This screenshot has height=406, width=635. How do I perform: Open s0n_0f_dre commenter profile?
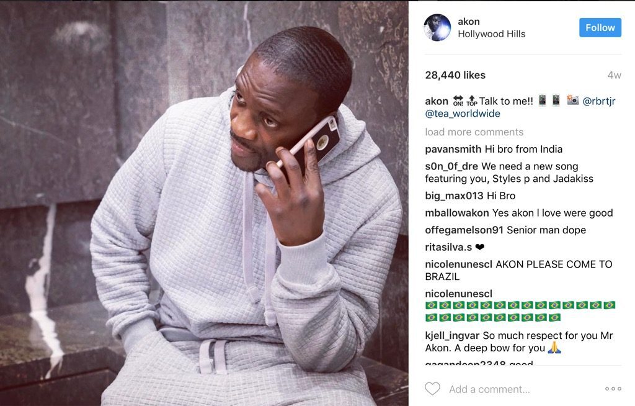[x=451, y=166]
